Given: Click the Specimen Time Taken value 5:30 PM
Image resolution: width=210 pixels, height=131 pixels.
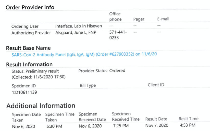Looking at the screenshot, I should pyautogui.click(x=54, y=126).
